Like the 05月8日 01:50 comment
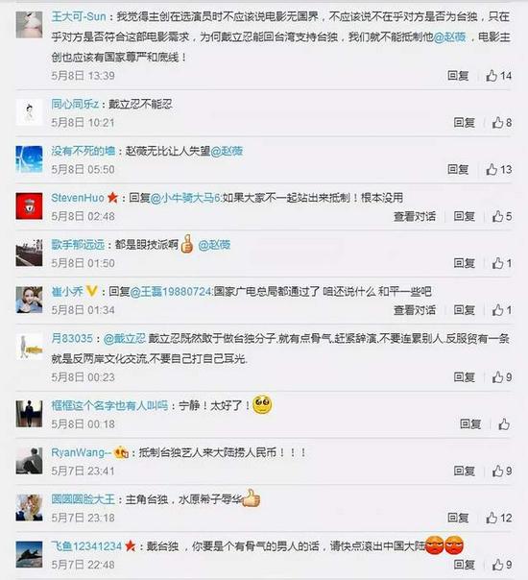This screenshot has height=580, width=528. (x=502, y=263)
